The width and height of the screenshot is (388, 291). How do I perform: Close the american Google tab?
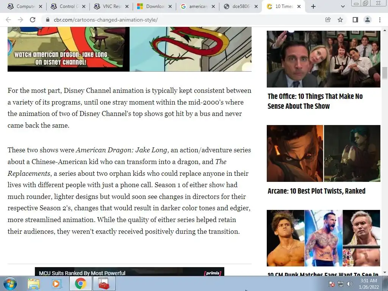tap(213, 6)
